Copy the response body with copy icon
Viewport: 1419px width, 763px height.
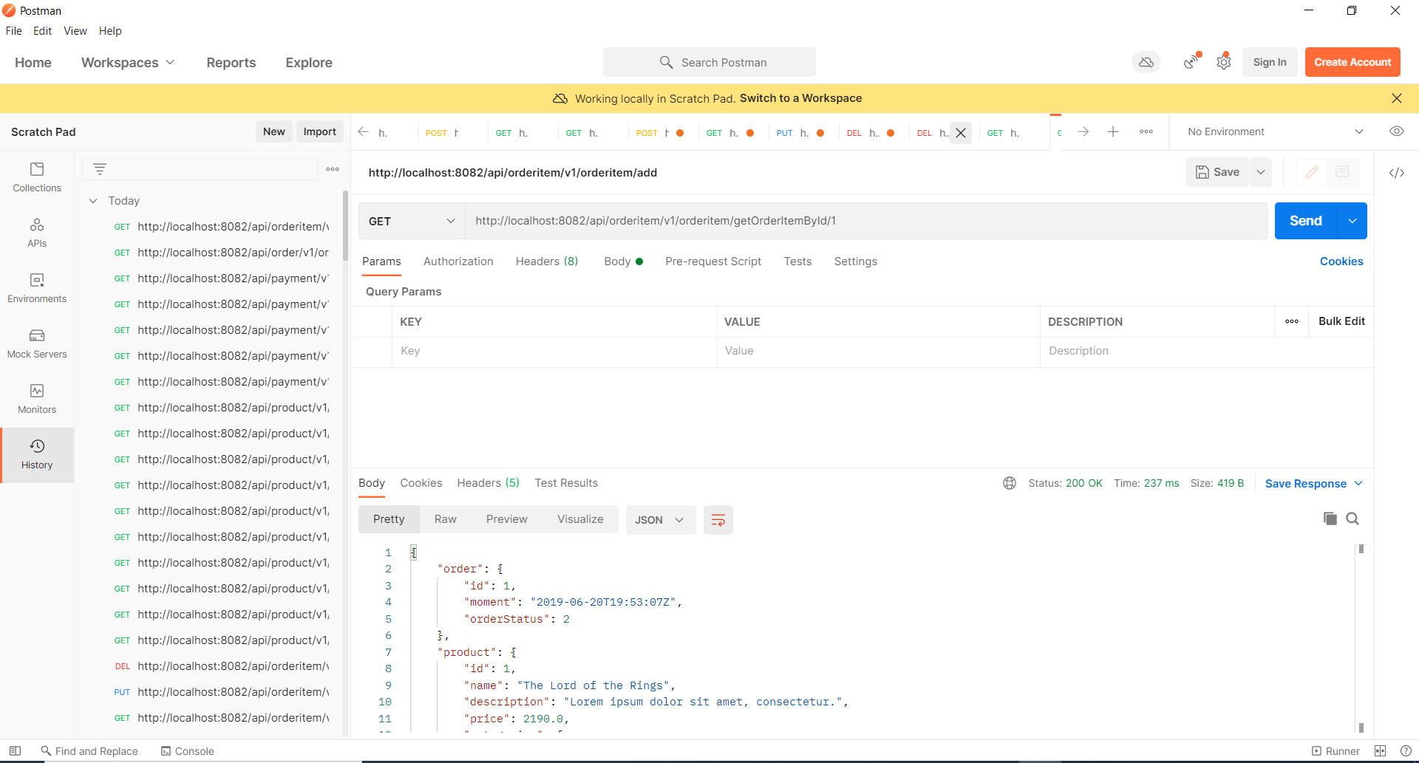(x=1330, y=519)
